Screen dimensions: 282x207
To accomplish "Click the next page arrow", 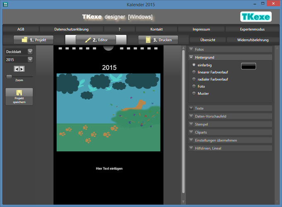I will click(22, 69).
